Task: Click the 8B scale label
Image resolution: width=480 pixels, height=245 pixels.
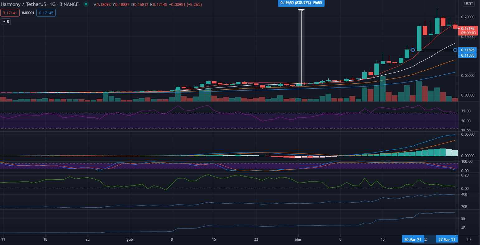Action: (x=463, y=219)
